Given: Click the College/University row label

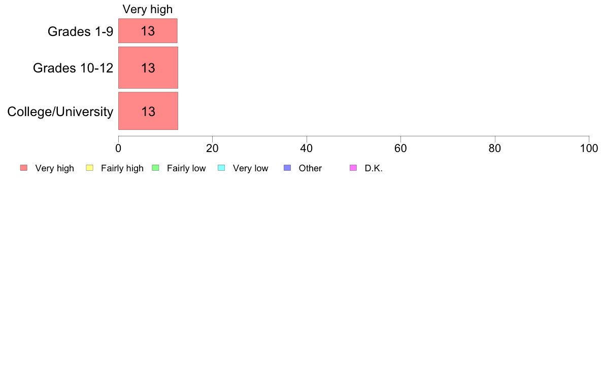Looking at the screenshot, I should pyautogui.click(x=60, y=112).
